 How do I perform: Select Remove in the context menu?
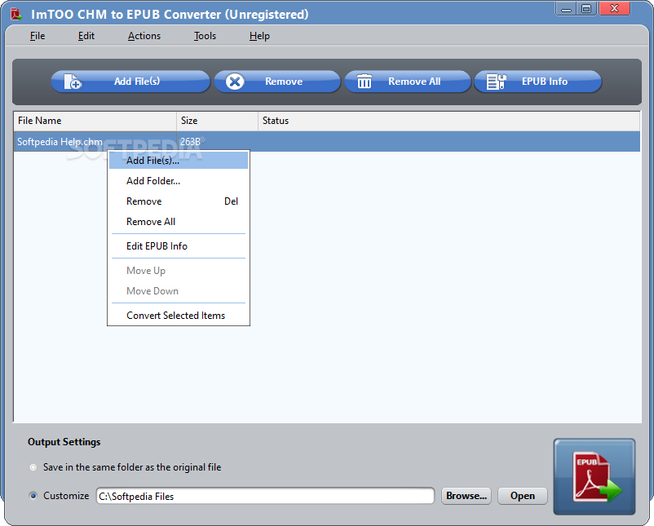click(x=179, y=201)
